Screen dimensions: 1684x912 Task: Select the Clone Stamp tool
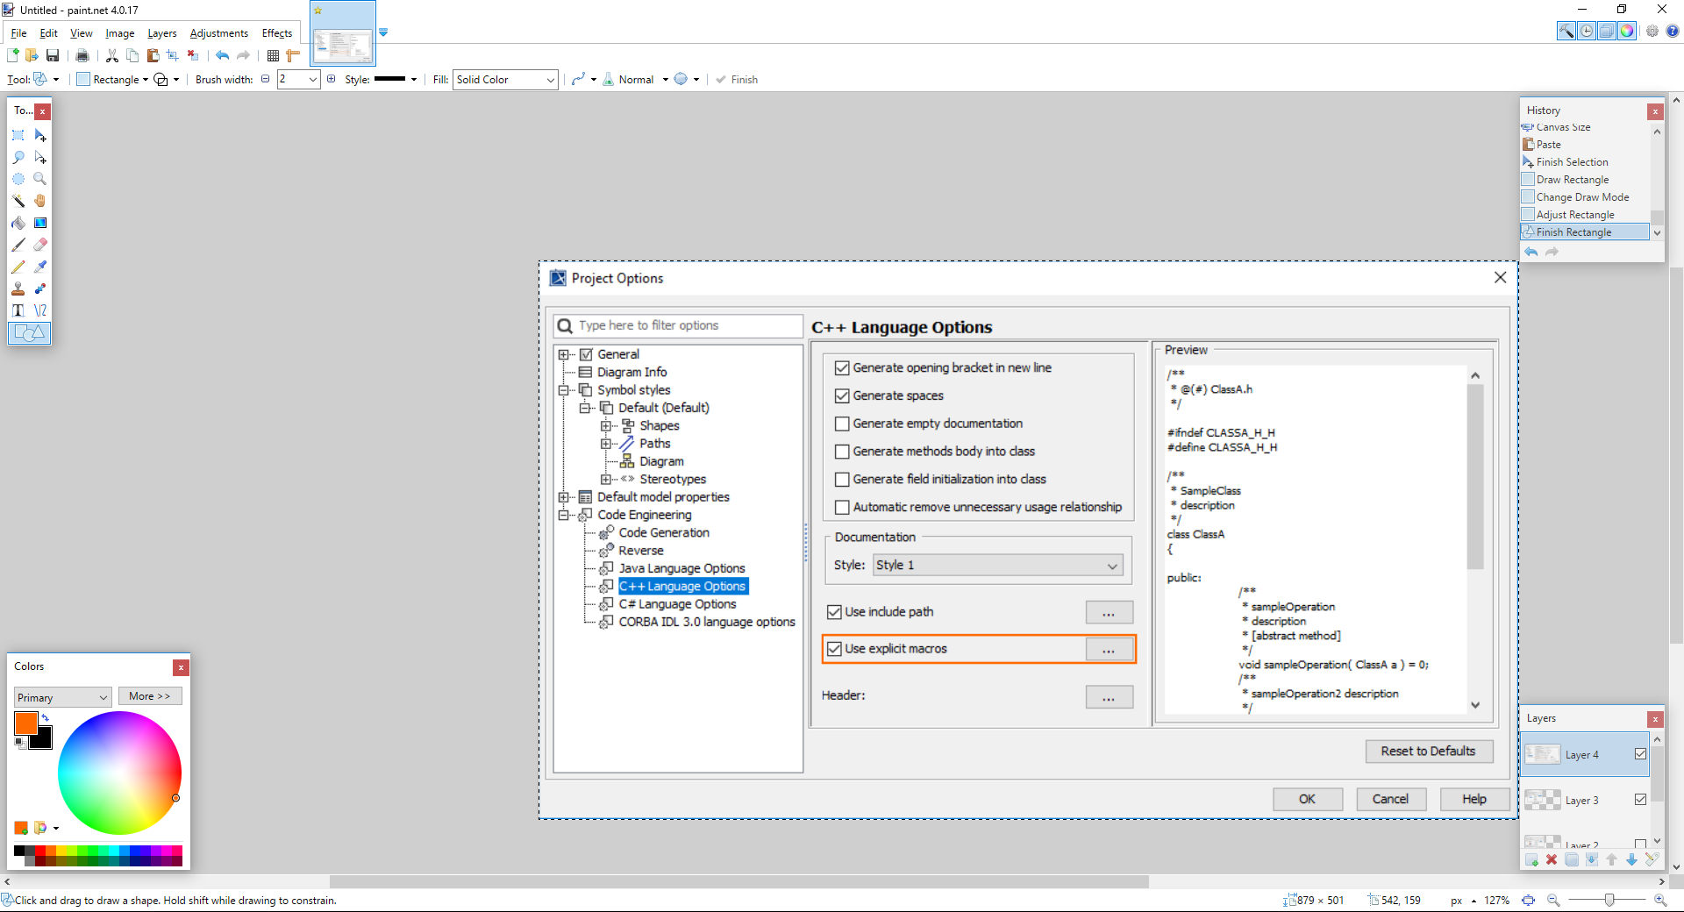coord(18,289)
